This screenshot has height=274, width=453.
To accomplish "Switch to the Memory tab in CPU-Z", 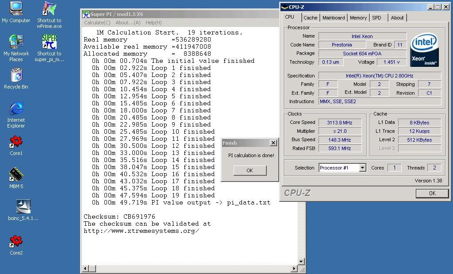I will coord(358,18).
